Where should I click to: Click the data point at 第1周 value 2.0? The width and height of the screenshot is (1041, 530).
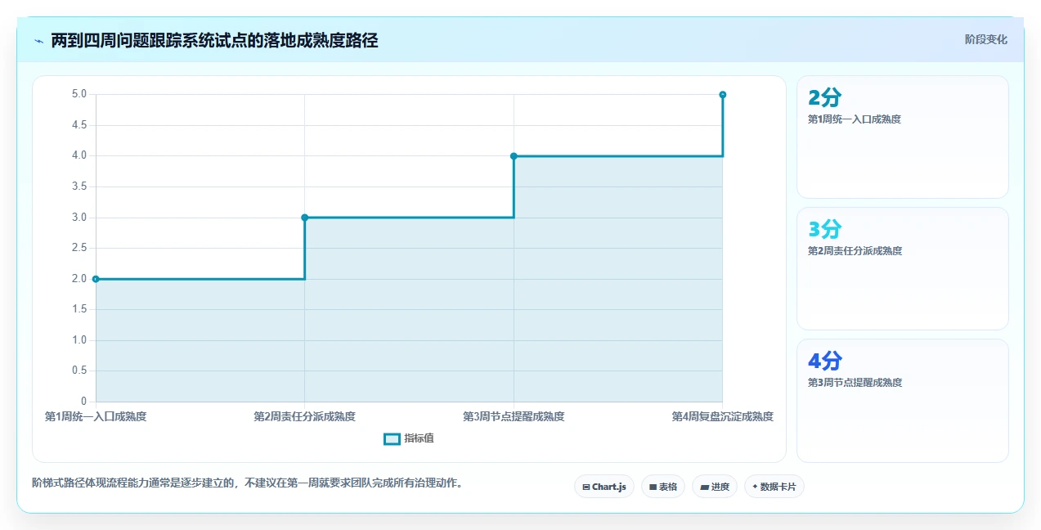pyautogui.click(x=96, y=279)
